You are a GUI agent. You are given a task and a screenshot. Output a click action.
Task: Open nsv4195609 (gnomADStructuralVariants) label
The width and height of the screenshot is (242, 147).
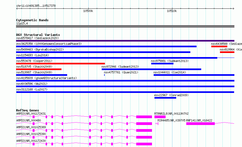[46, 78]
